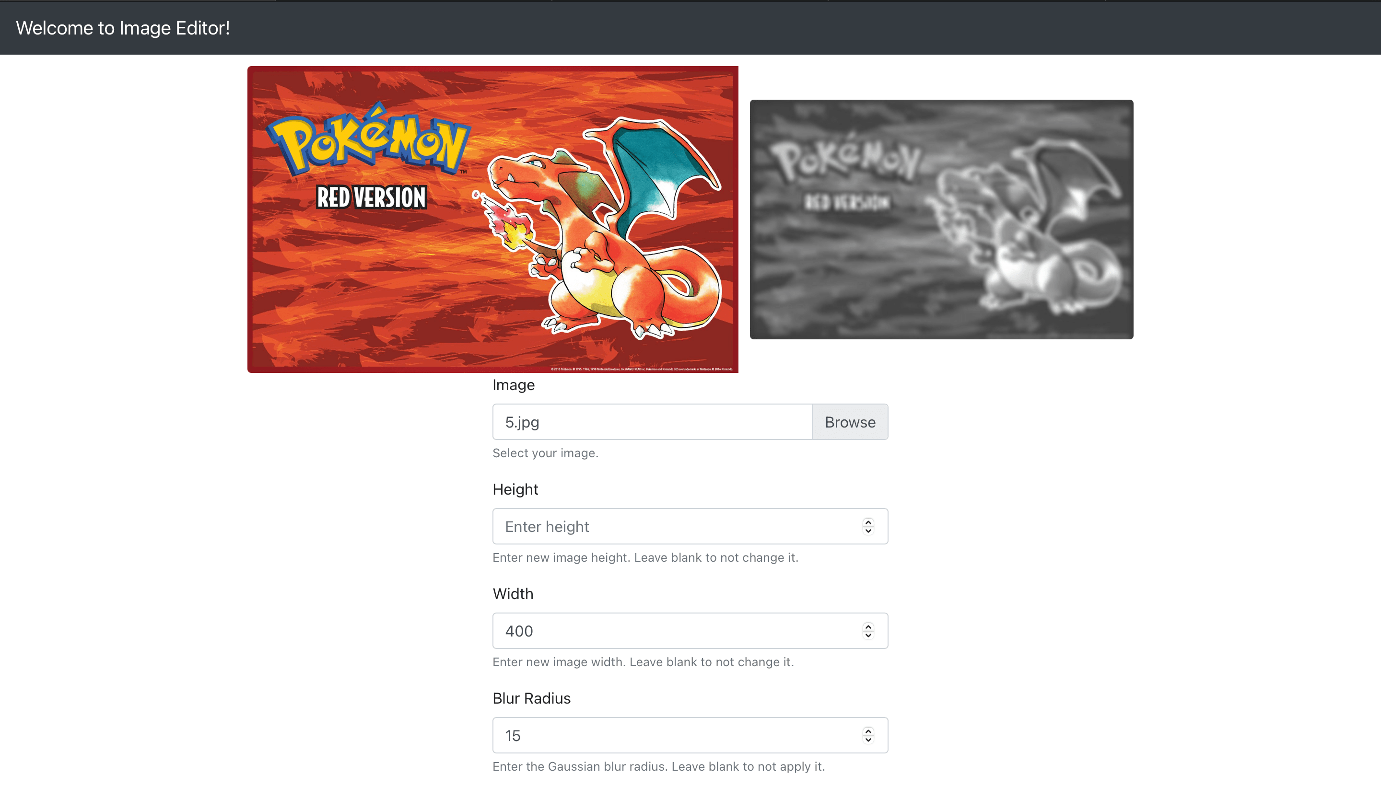Click the Blur Radius label
Screen dimensions: 1381x787
click(x=531, y=698)
